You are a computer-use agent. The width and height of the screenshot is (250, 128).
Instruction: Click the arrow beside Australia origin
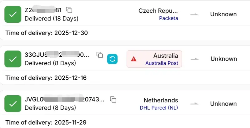pyautogui.click(x=194, y=59)
